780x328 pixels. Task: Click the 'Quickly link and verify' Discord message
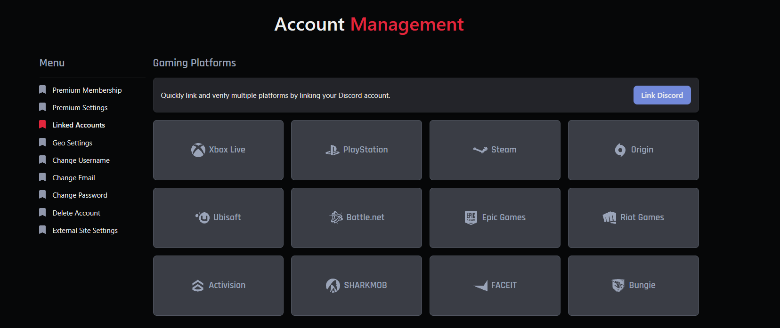pos(276,96)
